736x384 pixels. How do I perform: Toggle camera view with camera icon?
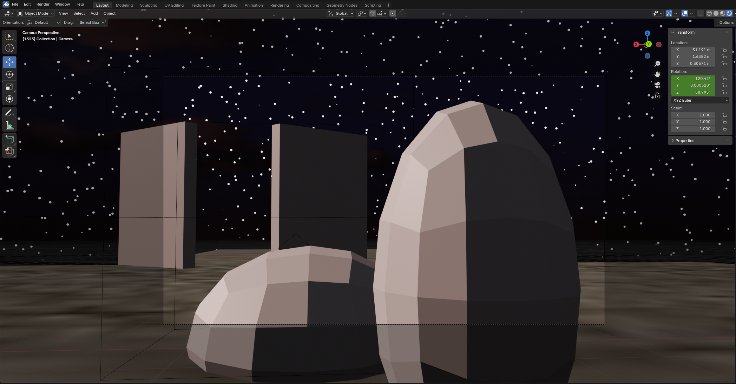(x=657, y=85)
